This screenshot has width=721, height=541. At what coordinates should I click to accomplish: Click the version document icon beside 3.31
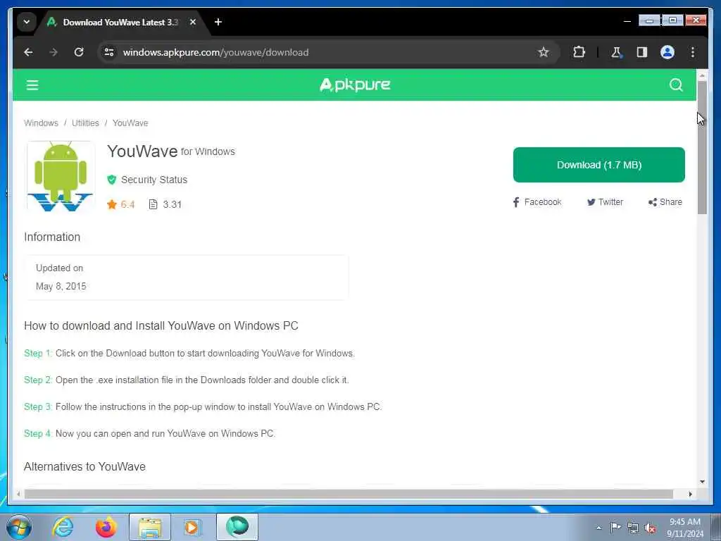153,204
